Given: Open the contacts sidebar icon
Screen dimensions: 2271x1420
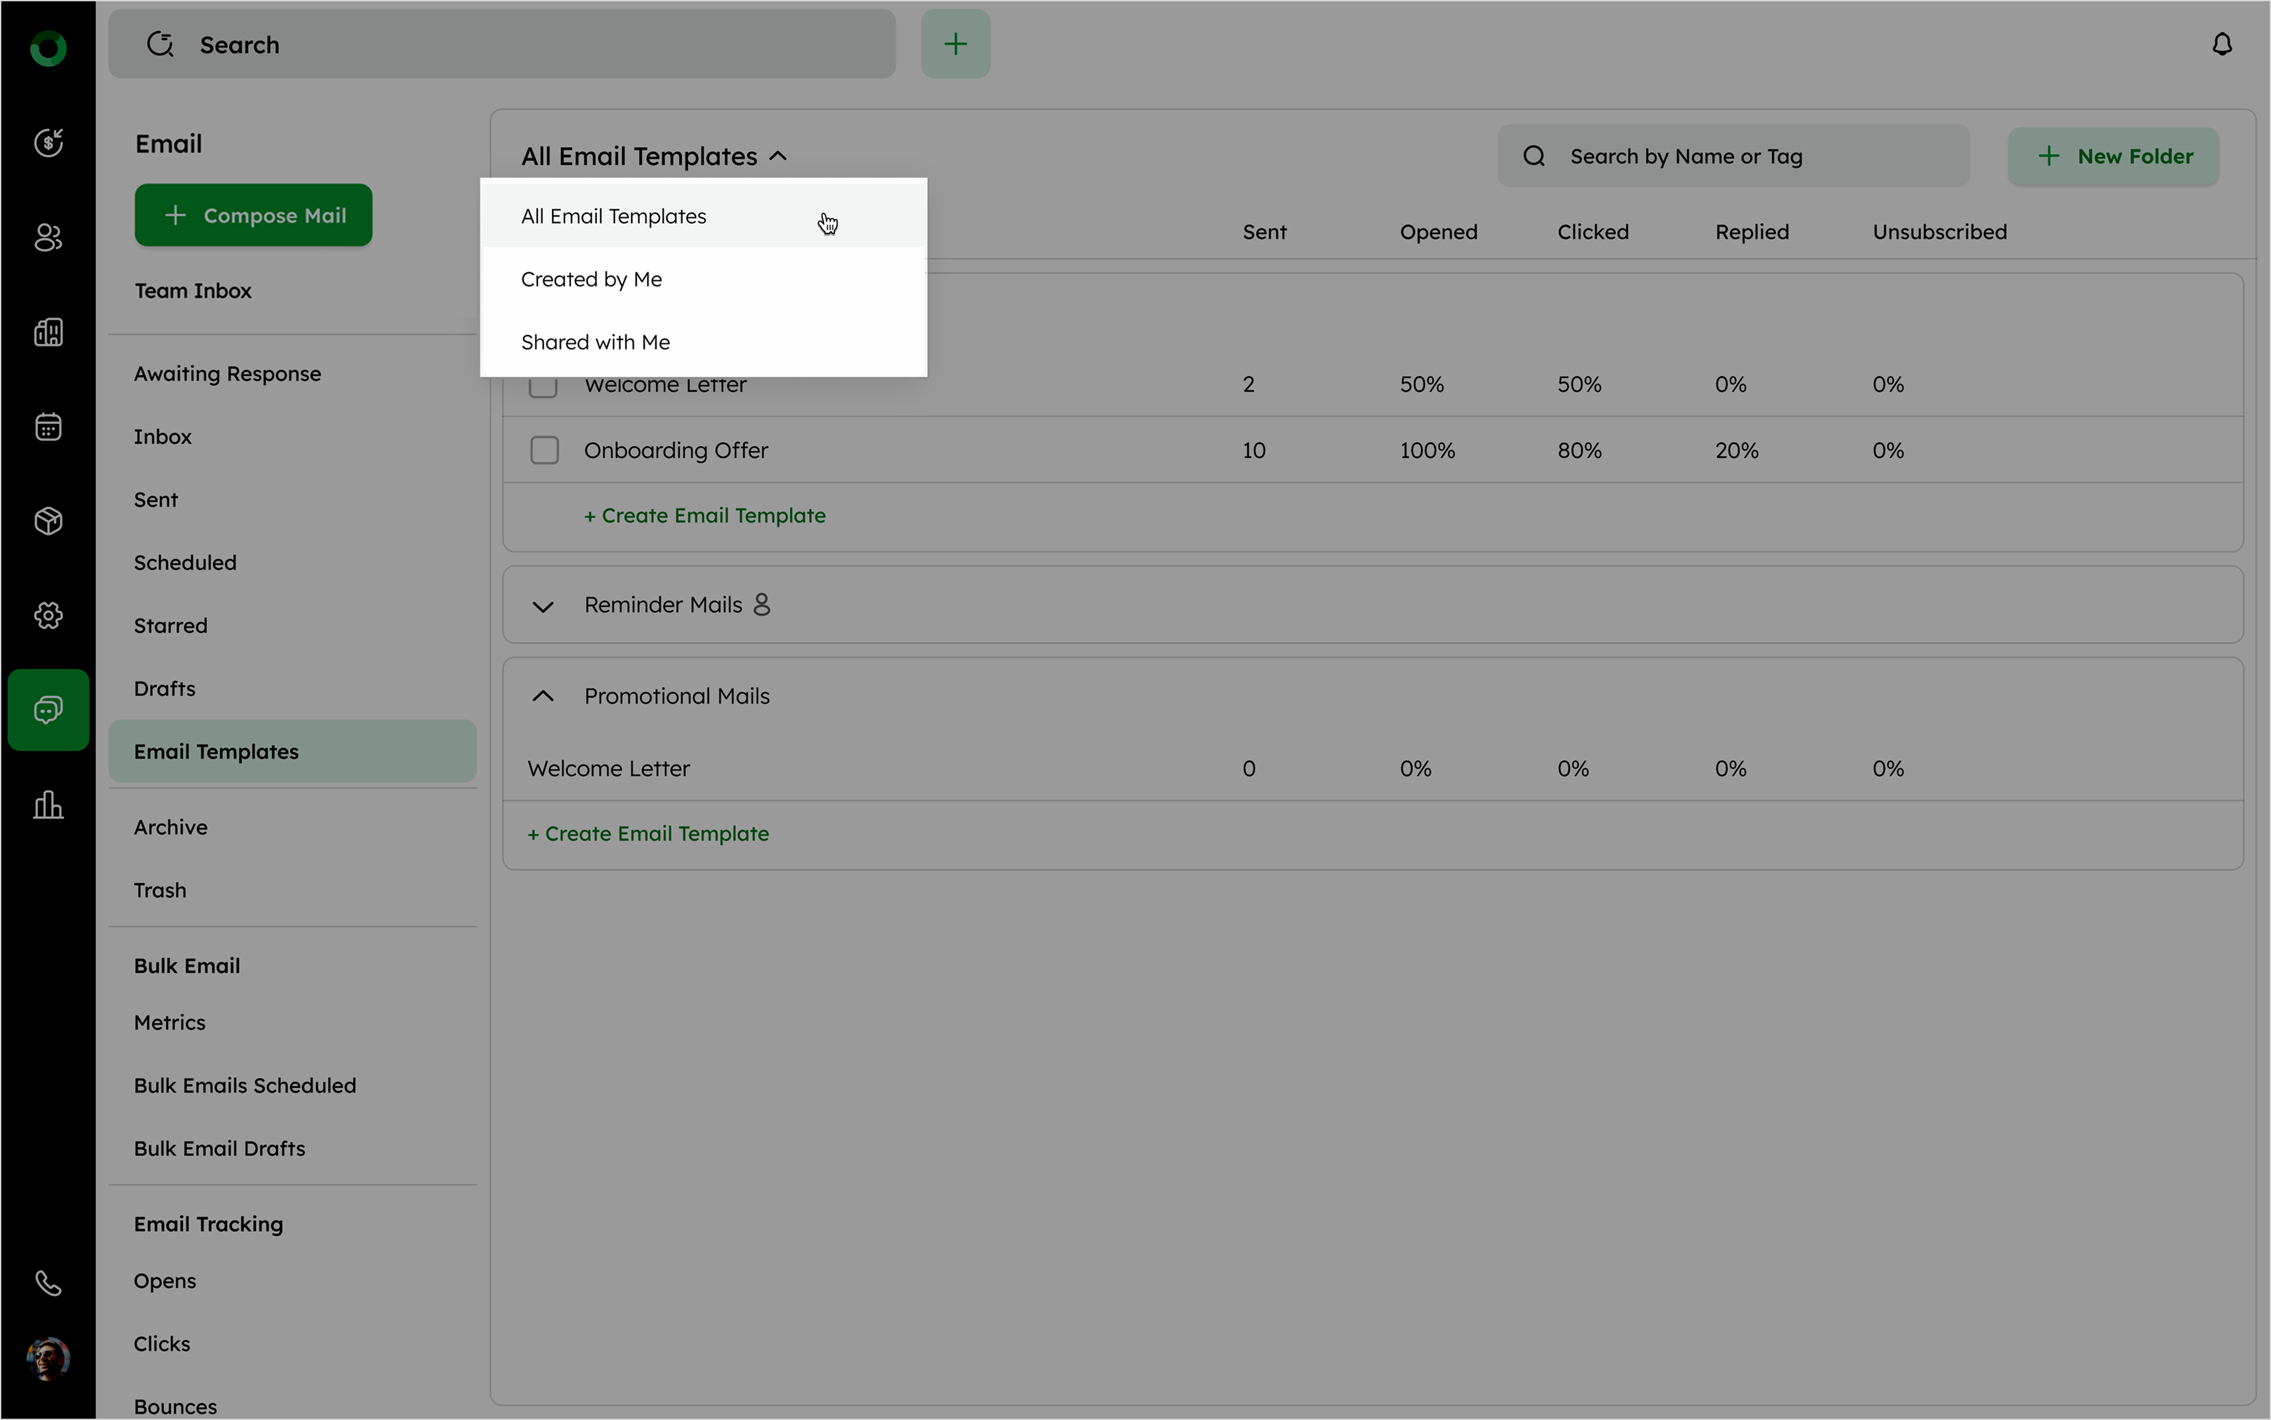Looking at the screenshot, I should [48, 238].
